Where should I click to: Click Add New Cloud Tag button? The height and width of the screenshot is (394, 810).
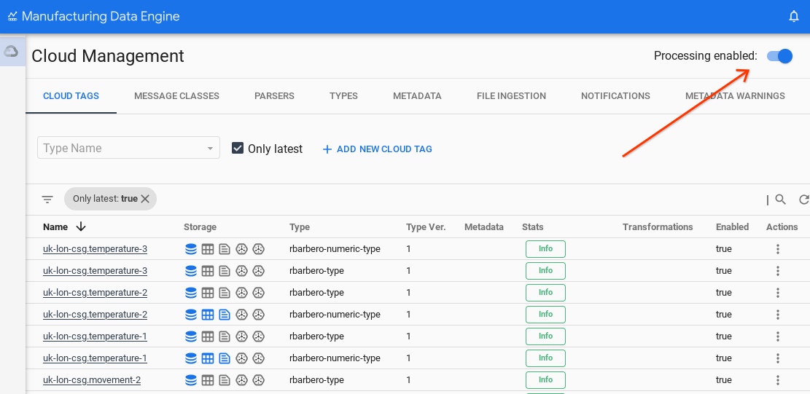pos(378,149)
